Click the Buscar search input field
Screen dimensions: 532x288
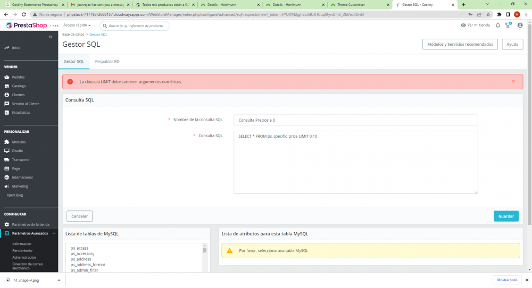point(136,26)
